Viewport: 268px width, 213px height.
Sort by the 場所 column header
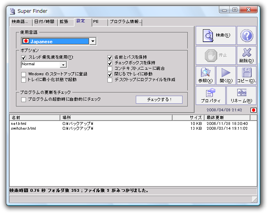tap(116, 118)
